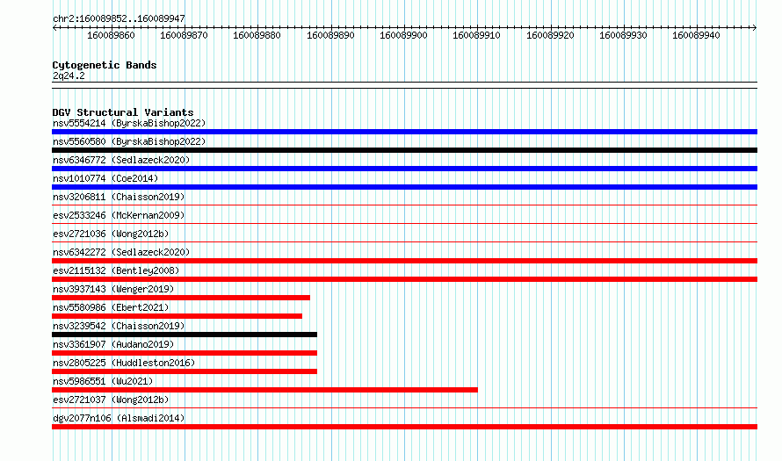Image resolution: width=782 pixels, height=461 pixels.
Task: Select the blue bar under nsv5554214
Action: pos(404,132)
